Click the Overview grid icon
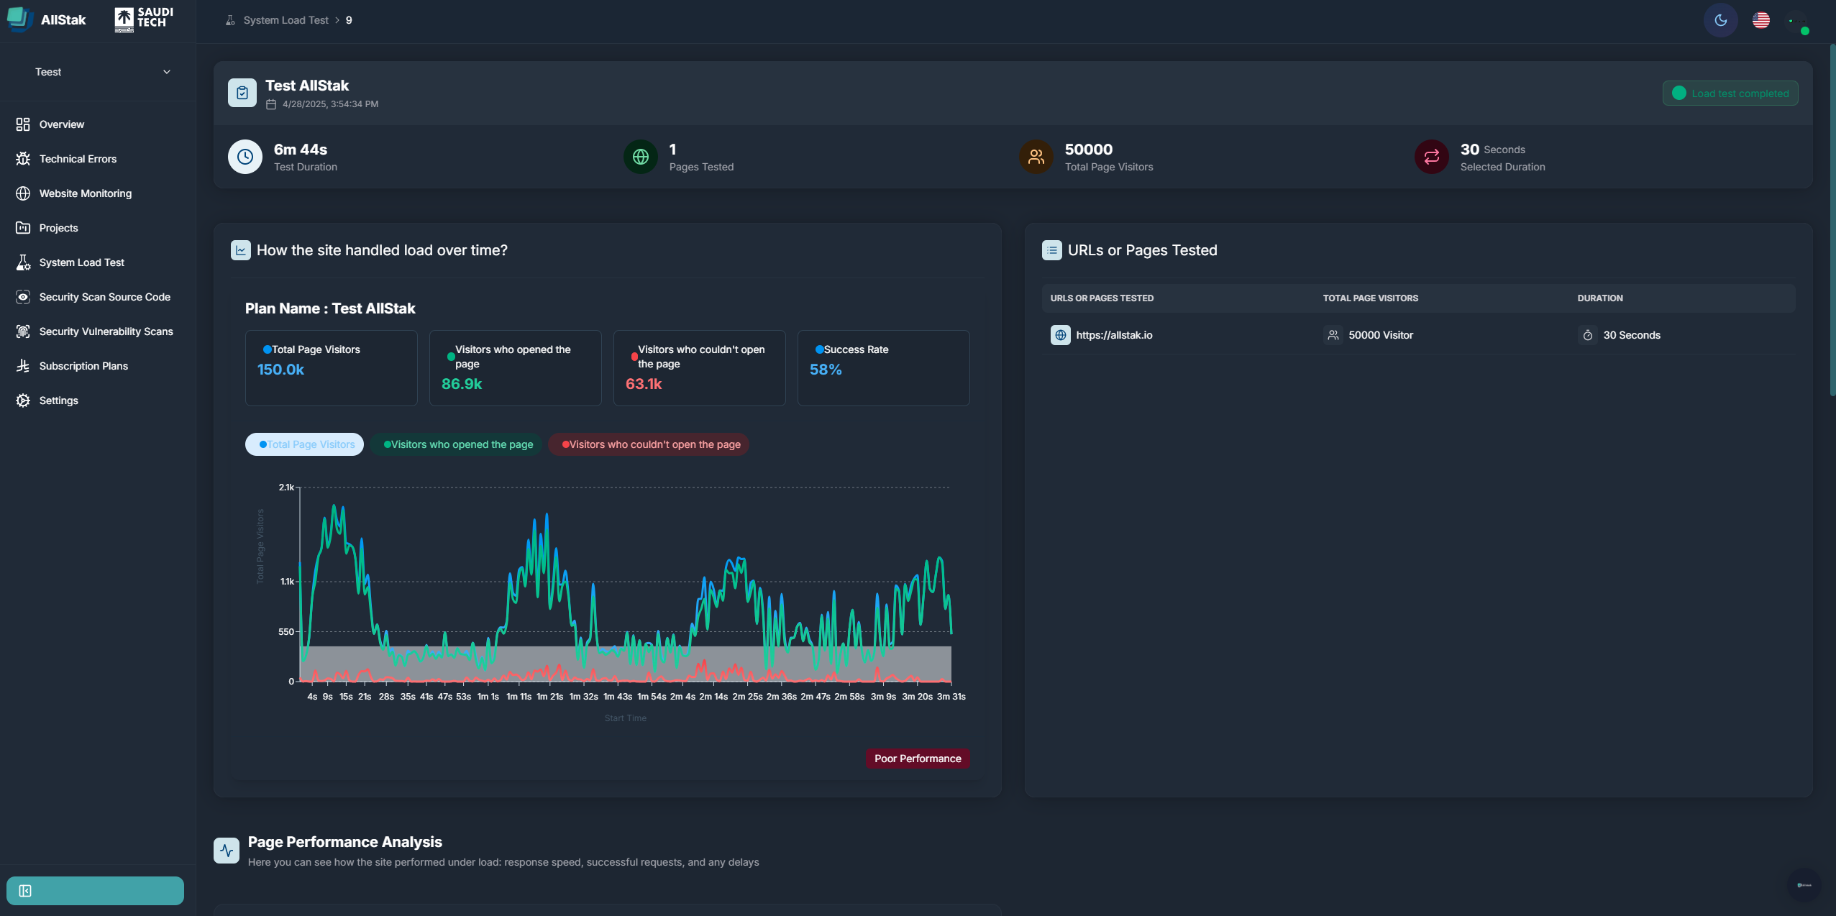The width and height of the screenshot is (1836, 916). (23, 124)
